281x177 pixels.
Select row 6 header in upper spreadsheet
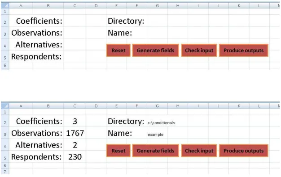tap(5, 65)
